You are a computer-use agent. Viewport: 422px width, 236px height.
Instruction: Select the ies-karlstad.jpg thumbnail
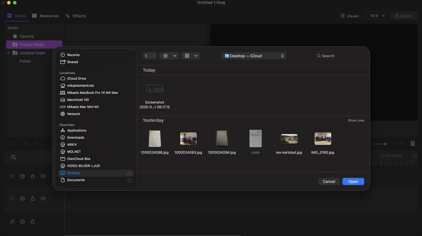(x=289, y=139)
